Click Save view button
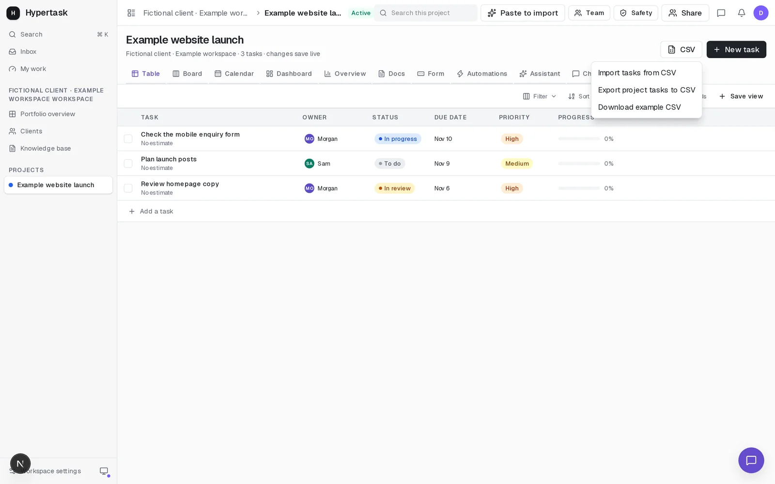The width and height of the screenshot is (775, 484). pos(741,96)
